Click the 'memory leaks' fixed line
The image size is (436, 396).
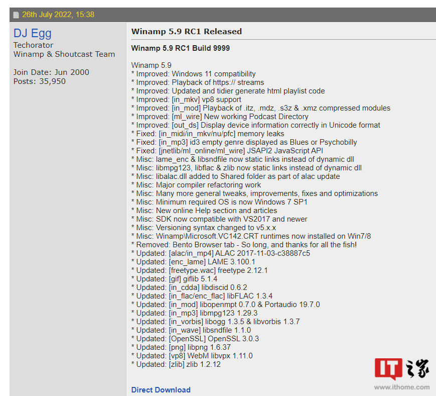208,134
